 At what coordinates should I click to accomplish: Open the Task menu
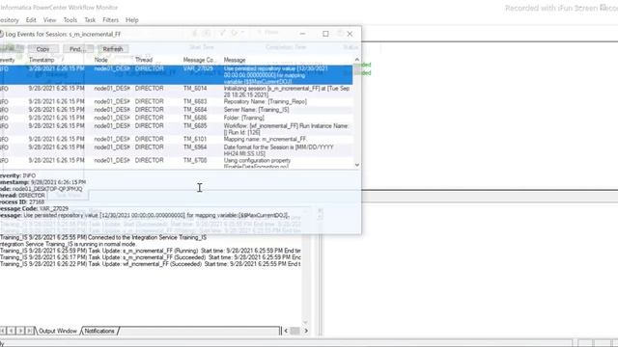point(90,20)
